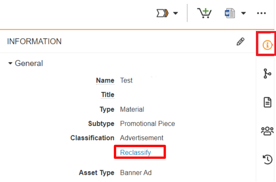276x182 pixels.
Task: Open the Sharing Settings people icon
Action: tap(267, 131)
